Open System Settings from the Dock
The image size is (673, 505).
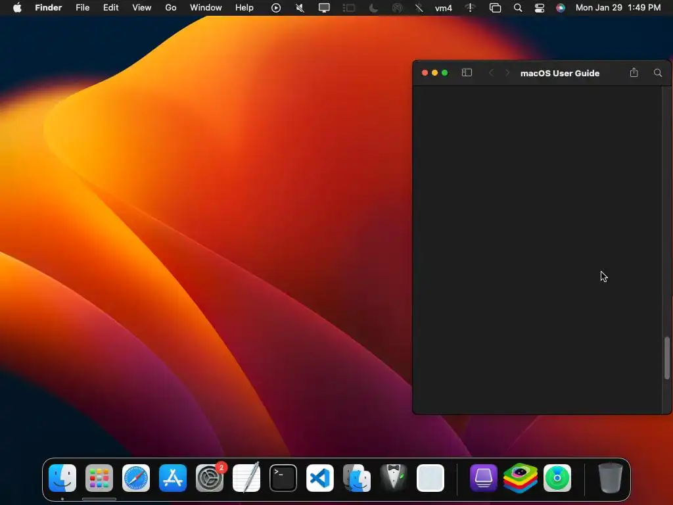coord(210,478)
